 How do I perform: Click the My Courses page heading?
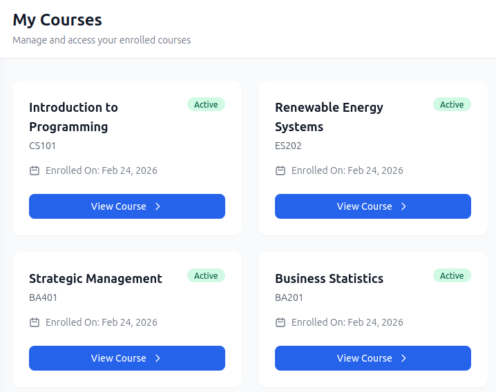click(x=57, y=20)
